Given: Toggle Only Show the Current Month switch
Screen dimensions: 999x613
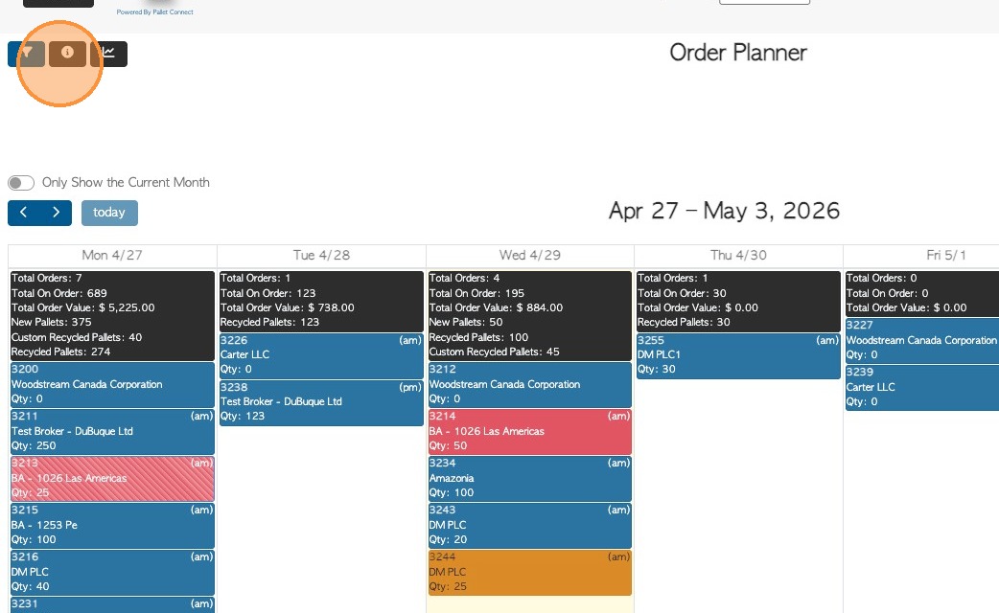Looking at the screenshot, I should pos(21,183).
